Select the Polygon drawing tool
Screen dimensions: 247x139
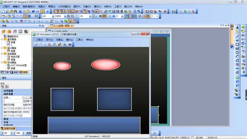[x=237, y=49]
